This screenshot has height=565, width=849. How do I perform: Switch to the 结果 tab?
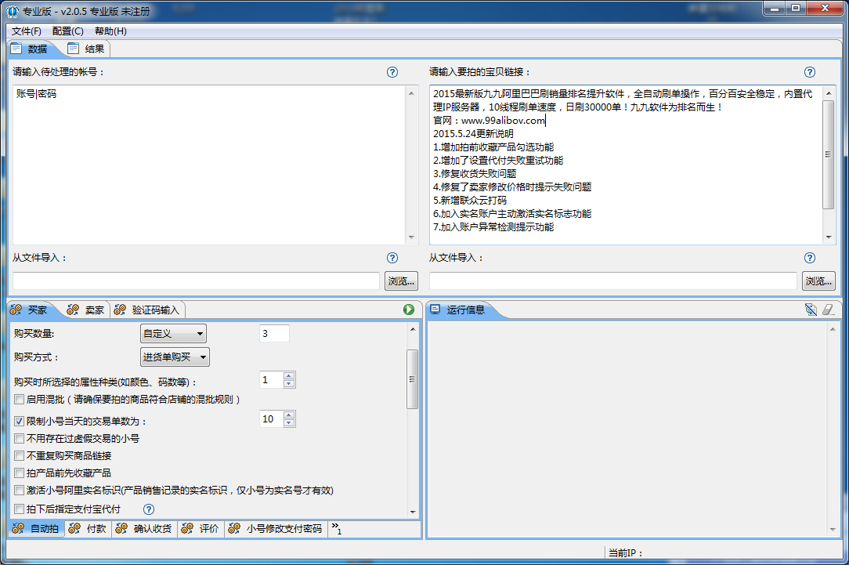click(87, 49)
